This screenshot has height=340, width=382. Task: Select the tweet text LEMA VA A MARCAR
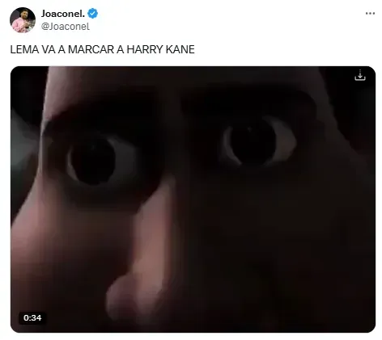[62, 49]
